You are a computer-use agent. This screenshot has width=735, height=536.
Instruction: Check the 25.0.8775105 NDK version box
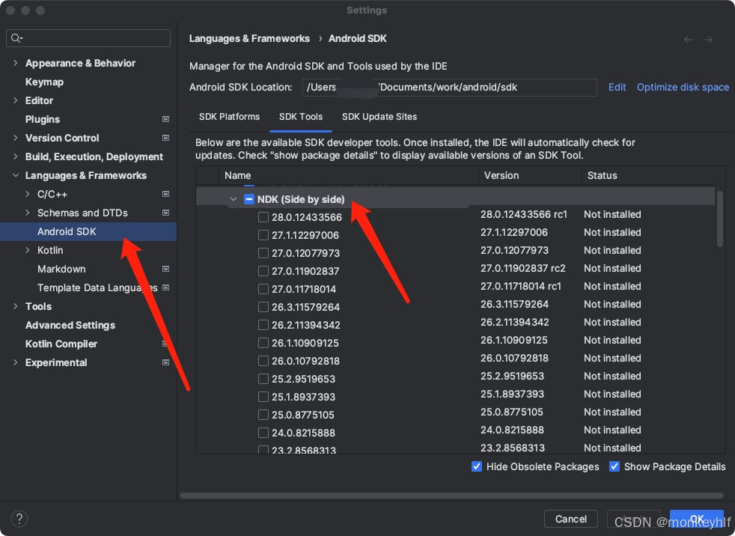263,415
